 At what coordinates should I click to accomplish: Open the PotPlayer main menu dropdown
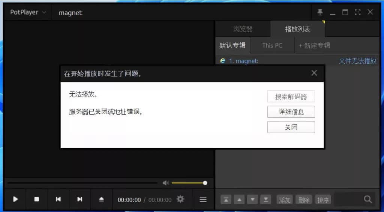tap(28, 12)
